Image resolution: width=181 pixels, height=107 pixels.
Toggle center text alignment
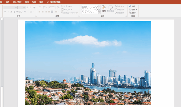tap(43, 12)
